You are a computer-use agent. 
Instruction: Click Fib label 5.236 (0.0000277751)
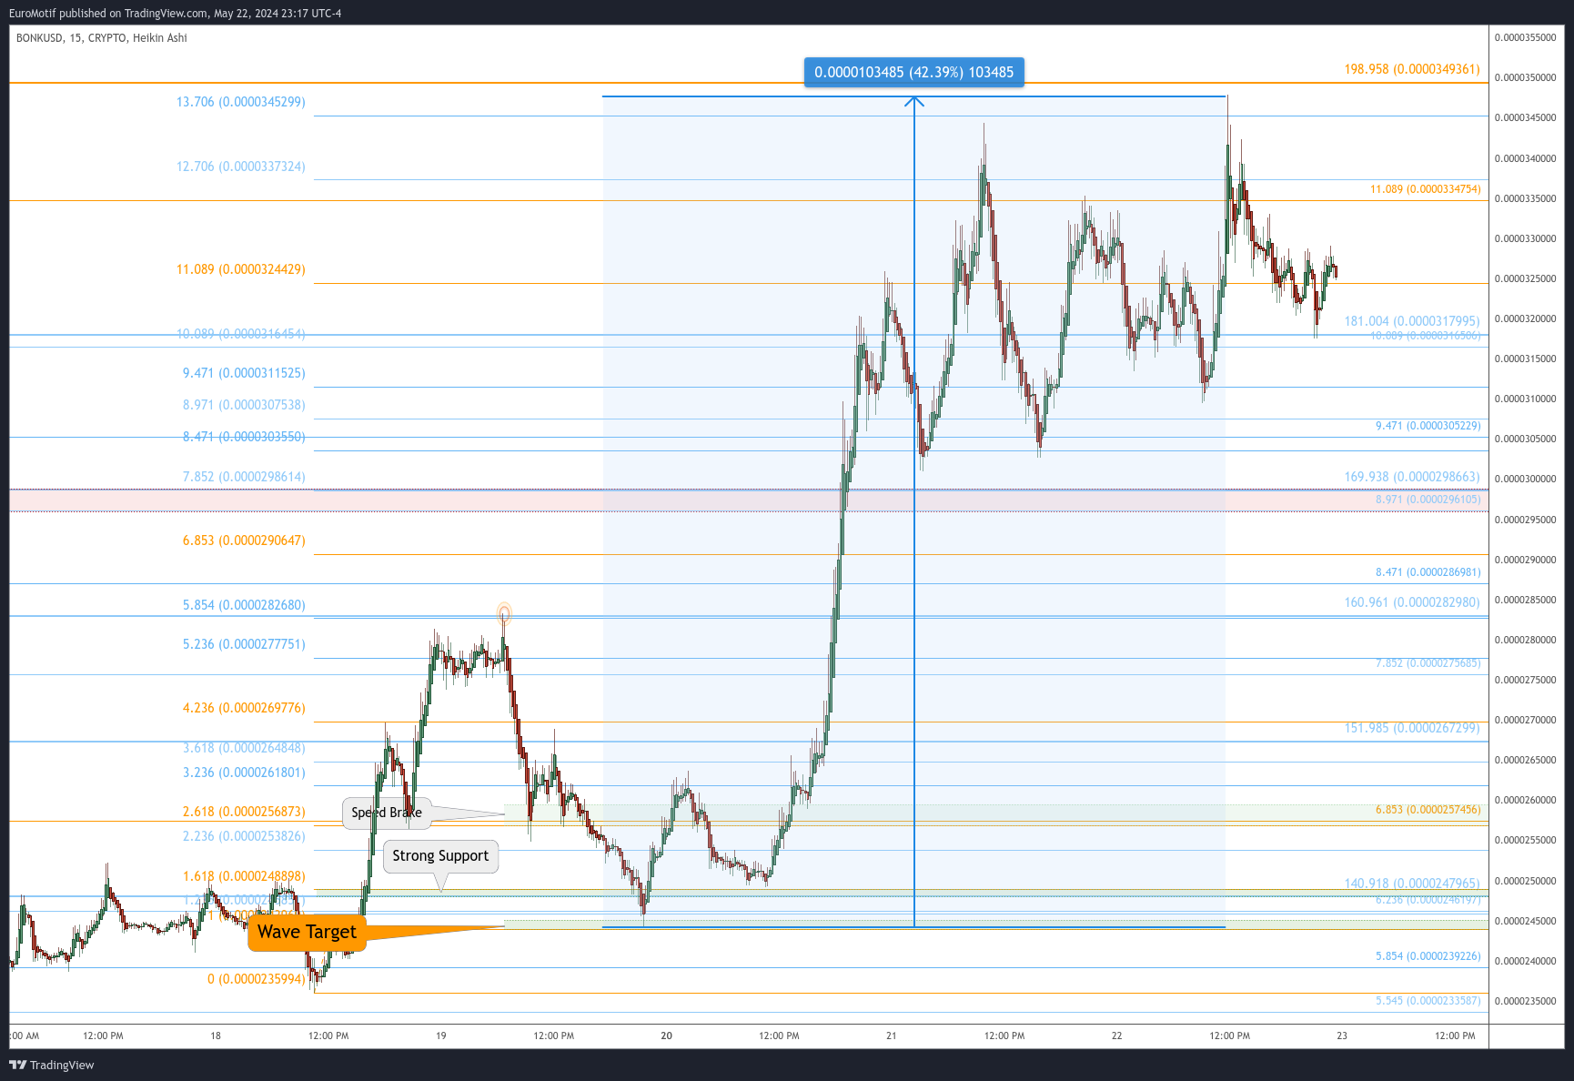[x=244, y=644]
